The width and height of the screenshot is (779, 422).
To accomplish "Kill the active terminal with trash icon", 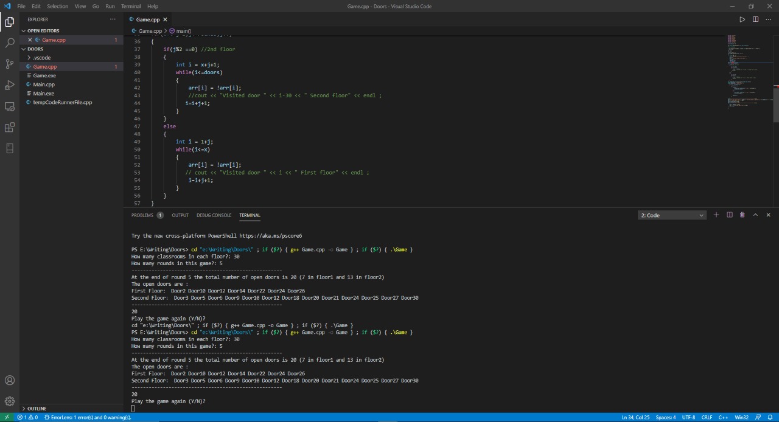I will click(x=742, y=215).
